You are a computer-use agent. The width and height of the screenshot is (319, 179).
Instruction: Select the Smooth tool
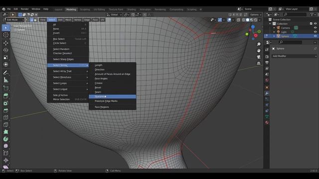[x=5, y=146]
